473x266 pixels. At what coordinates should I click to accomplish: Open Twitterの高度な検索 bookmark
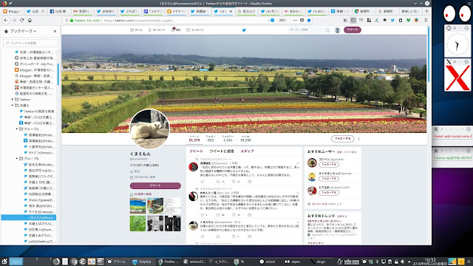click(x=37, y=112)
